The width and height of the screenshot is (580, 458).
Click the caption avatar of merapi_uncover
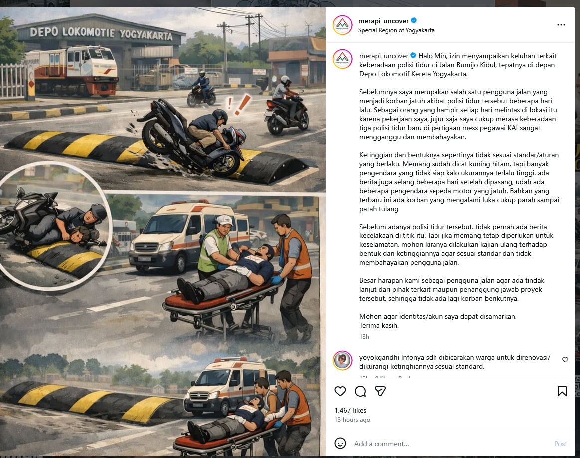(342, 59)
